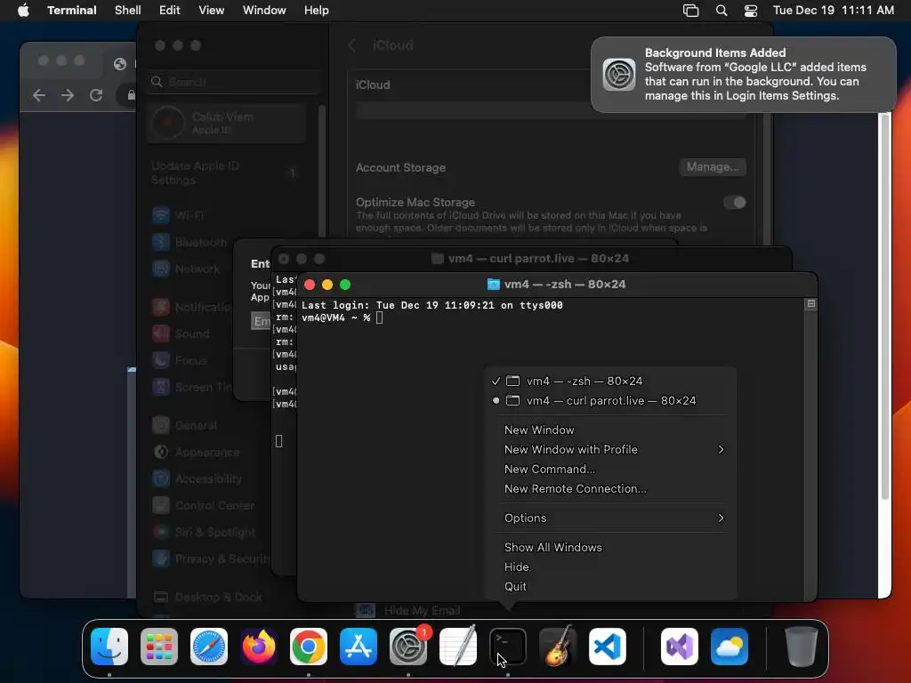
Task: Open the App Store Dock icon
Action: coord(359,647)
